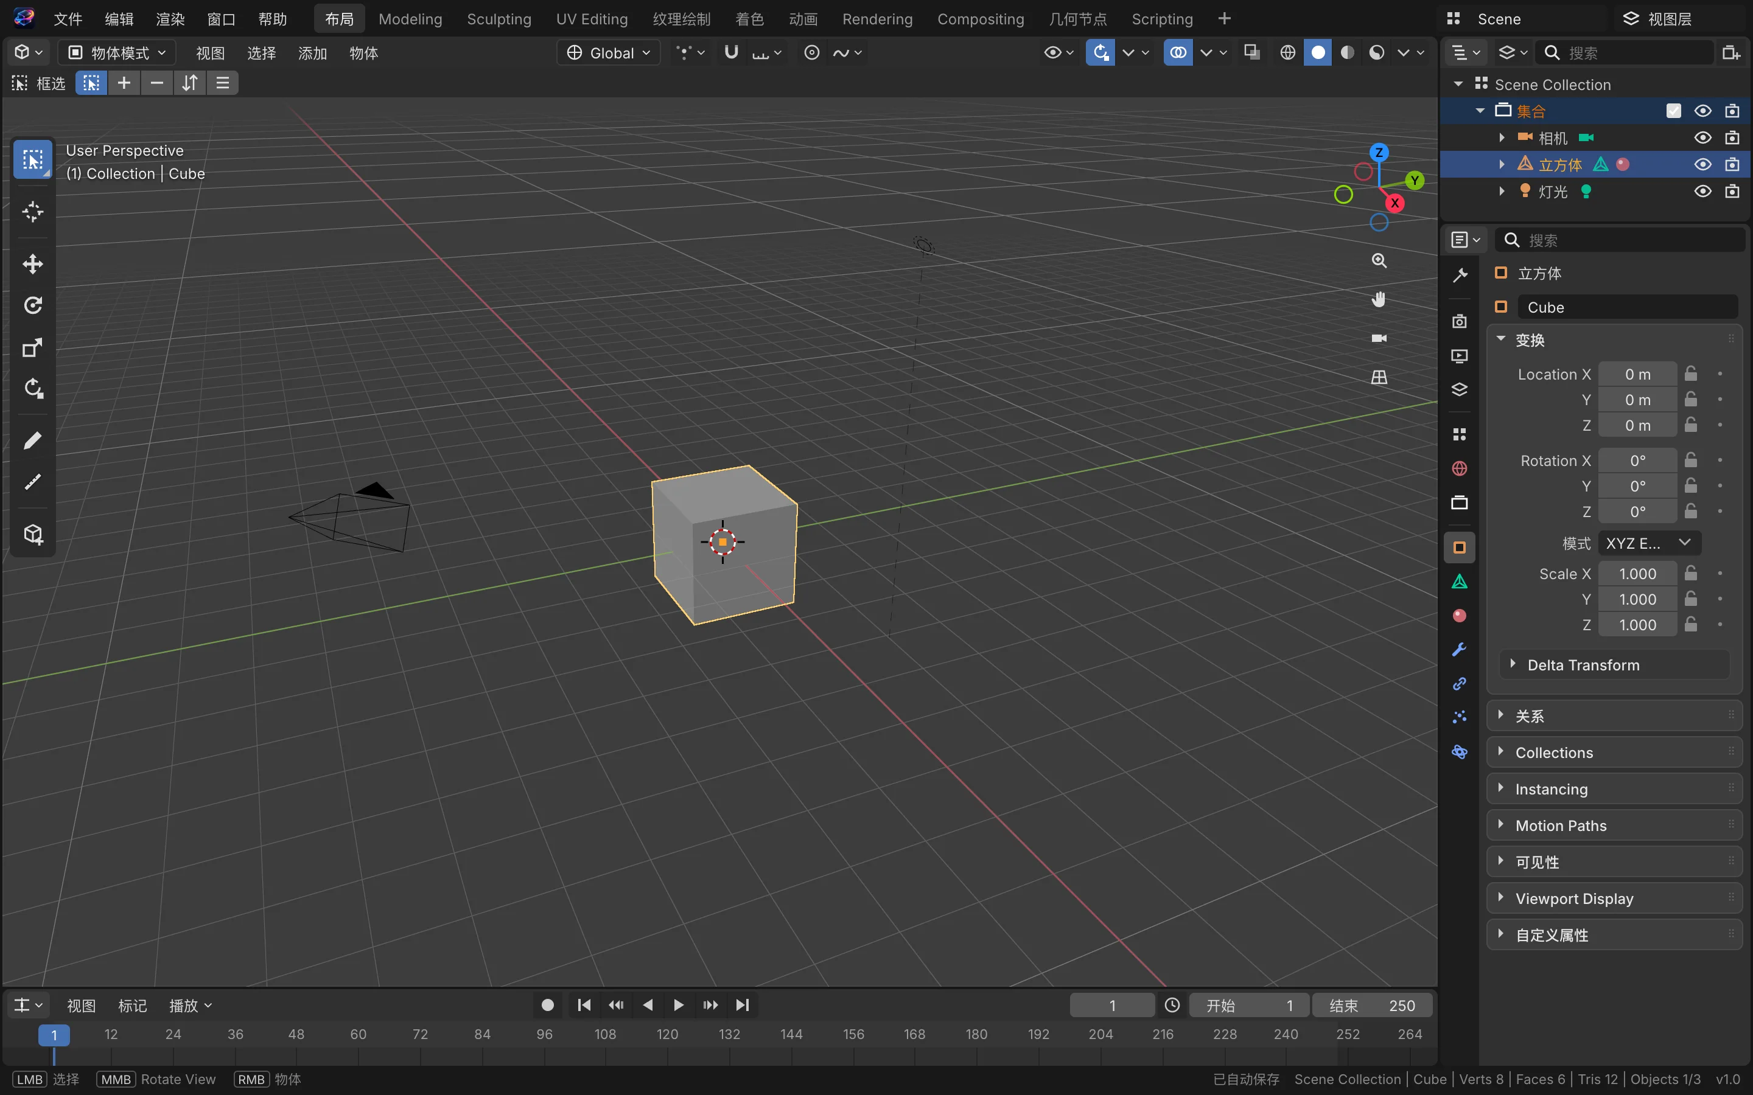
Task: Open the World properties tab
Action: point(1459,468)
